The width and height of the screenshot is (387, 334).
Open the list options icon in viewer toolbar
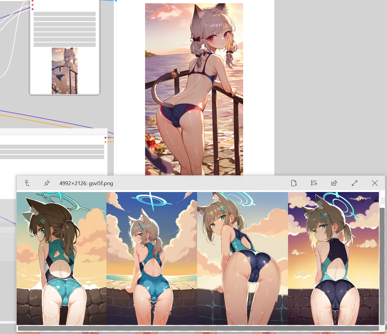(314, 183)
